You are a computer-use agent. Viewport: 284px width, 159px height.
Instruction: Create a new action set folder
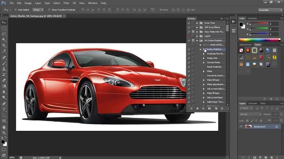tap(209, 108)
